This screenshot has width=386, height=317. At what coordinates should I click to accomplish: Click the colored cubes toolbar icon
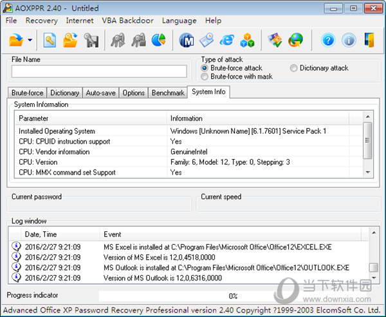pos(247,41)
